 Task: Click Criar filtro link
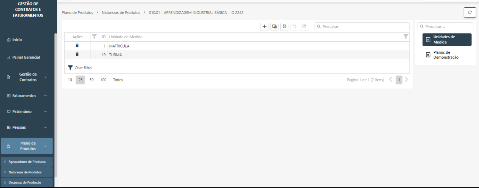pos(83,68)
